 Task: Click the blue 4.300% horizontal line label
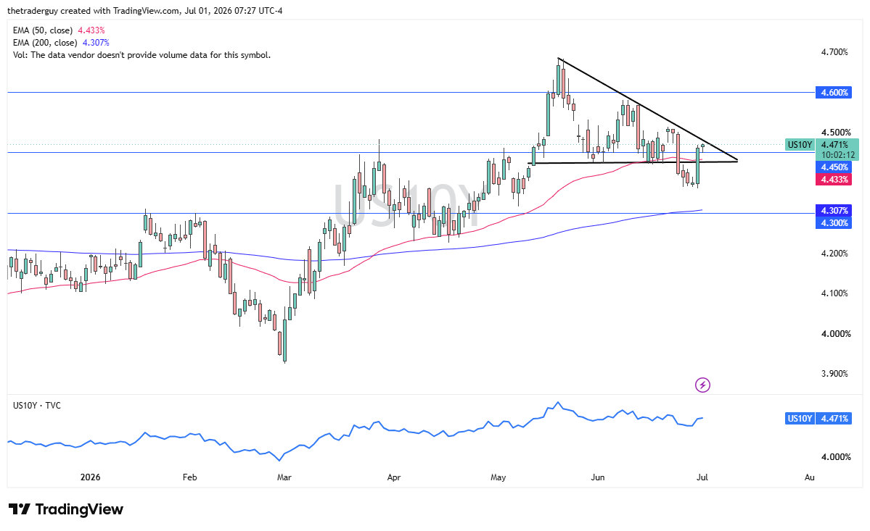click(x=833, y=222)
